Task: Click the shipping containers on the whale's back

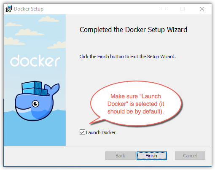Action: click(x=35, y=88)
